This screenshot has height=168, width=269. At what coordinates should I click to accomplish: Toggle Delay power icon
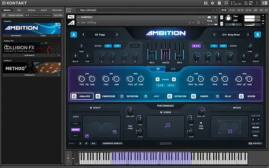click(217, 96)
